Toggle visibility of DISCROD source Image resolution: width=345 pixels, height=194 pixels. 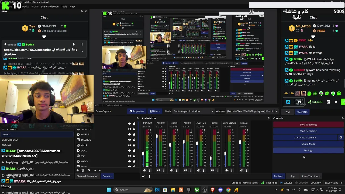[x=129, y=140]
